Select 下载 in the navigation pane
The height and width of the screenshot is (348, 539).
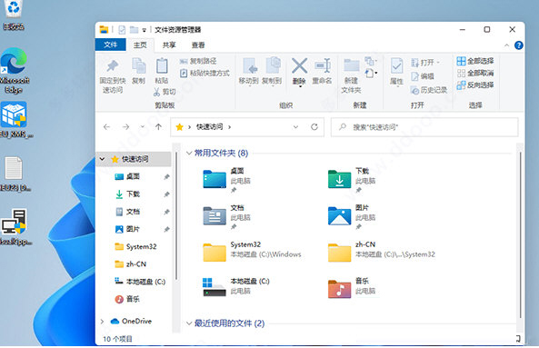click(134, 194)
